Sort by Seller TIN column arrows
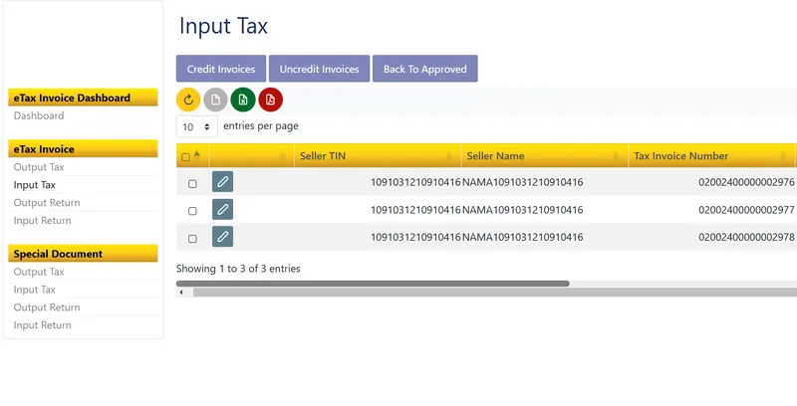Screen dimensions: 797x406 click(x=448, y=156)
